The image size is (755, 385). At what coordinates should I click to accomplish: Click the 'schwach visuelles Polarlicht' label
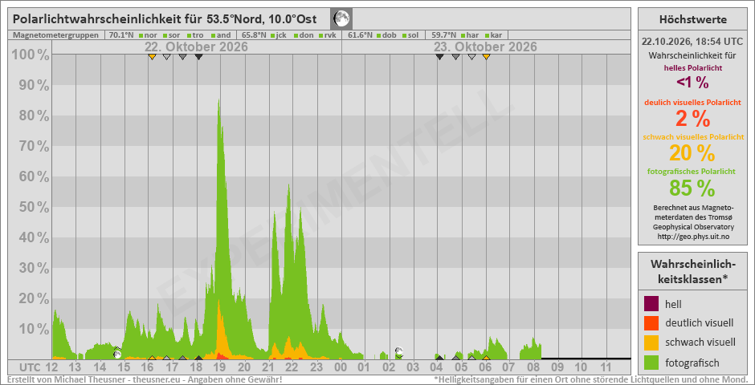coord(693,137)
